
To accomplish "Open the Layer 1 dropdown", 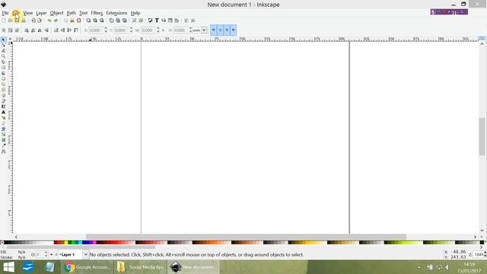I will 74,255.
